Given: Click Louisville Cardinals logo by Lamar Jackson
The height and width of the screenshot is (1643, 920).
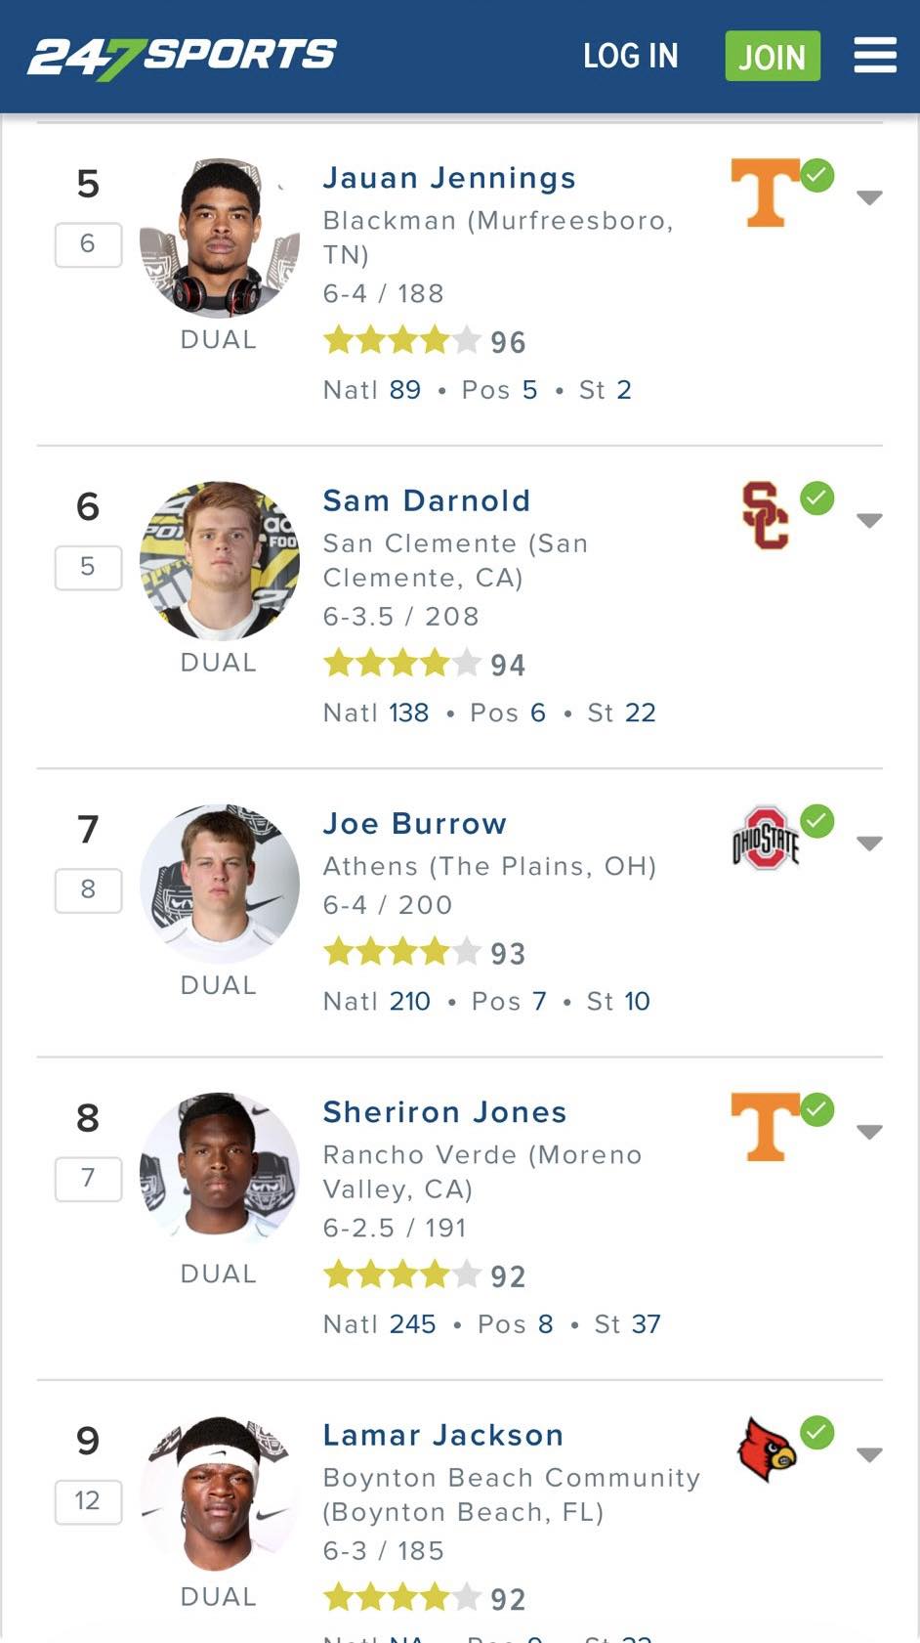Looking at the screenshot, I should 767,1449.
